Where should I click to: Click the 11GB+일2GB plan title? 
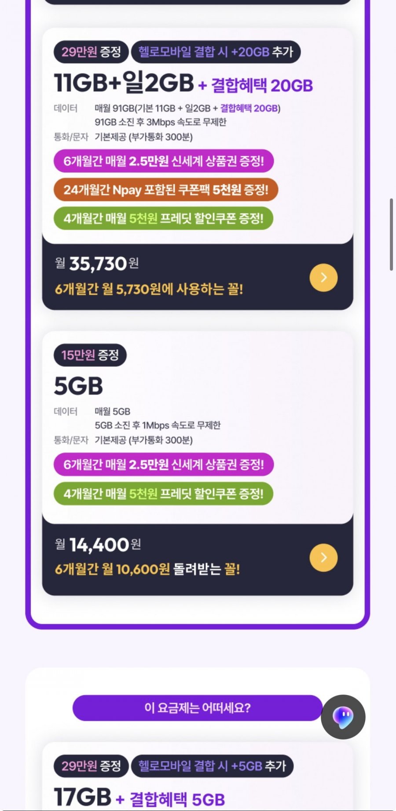click(x=124, y=83)
